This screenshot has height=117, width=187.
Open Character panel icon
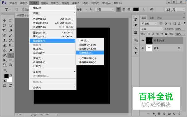(136, 48)
